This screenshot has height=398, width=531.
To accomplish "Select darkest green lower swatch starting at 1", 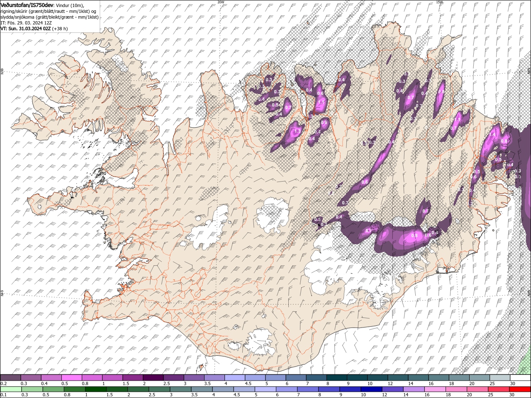I will (95, 389).
